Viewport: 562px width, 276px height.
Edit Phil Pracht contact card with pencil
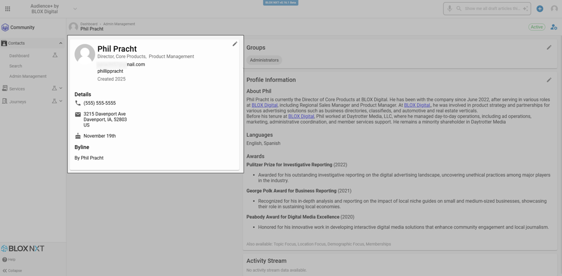click(x=235, y=44)
